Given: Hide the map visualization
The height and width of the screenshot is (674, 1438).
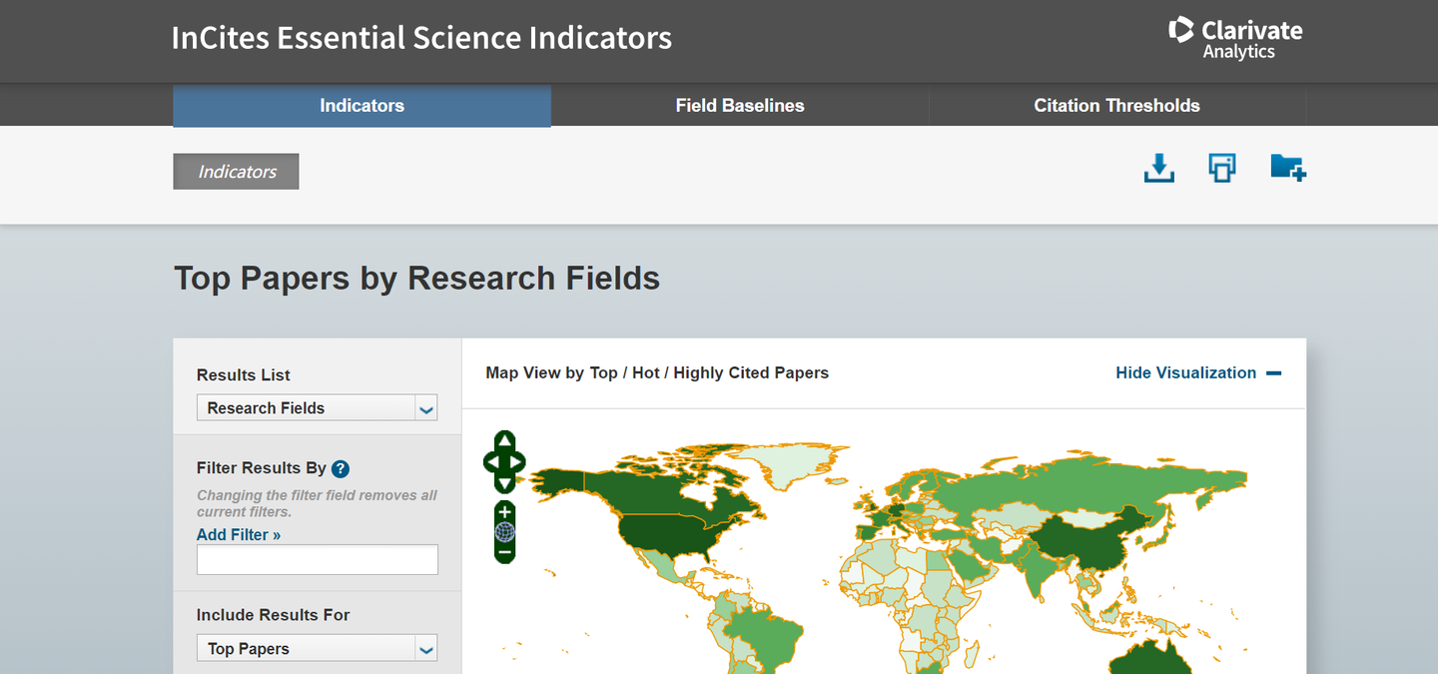Looking at the screenshot, I should click(1197, 373).
